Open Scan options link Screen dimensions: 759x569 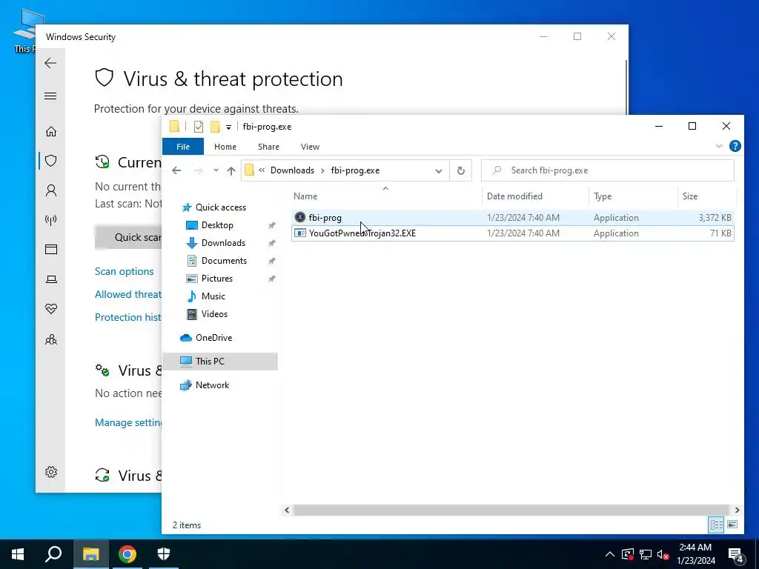tap(125, 271)
